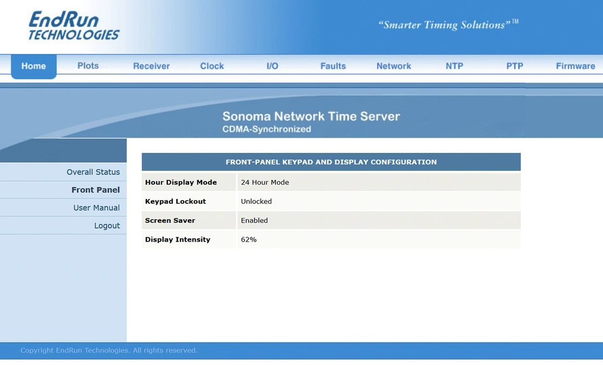The width and height of the screenshot is (603, 365).
Task: Click the Sonoma Network Time Server title
Action: [x=311, y=116]
